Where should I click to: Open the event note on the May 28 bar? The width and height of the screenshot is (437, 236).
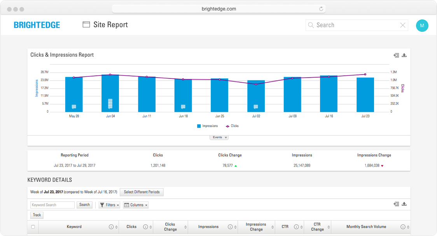tap(74, 107)
